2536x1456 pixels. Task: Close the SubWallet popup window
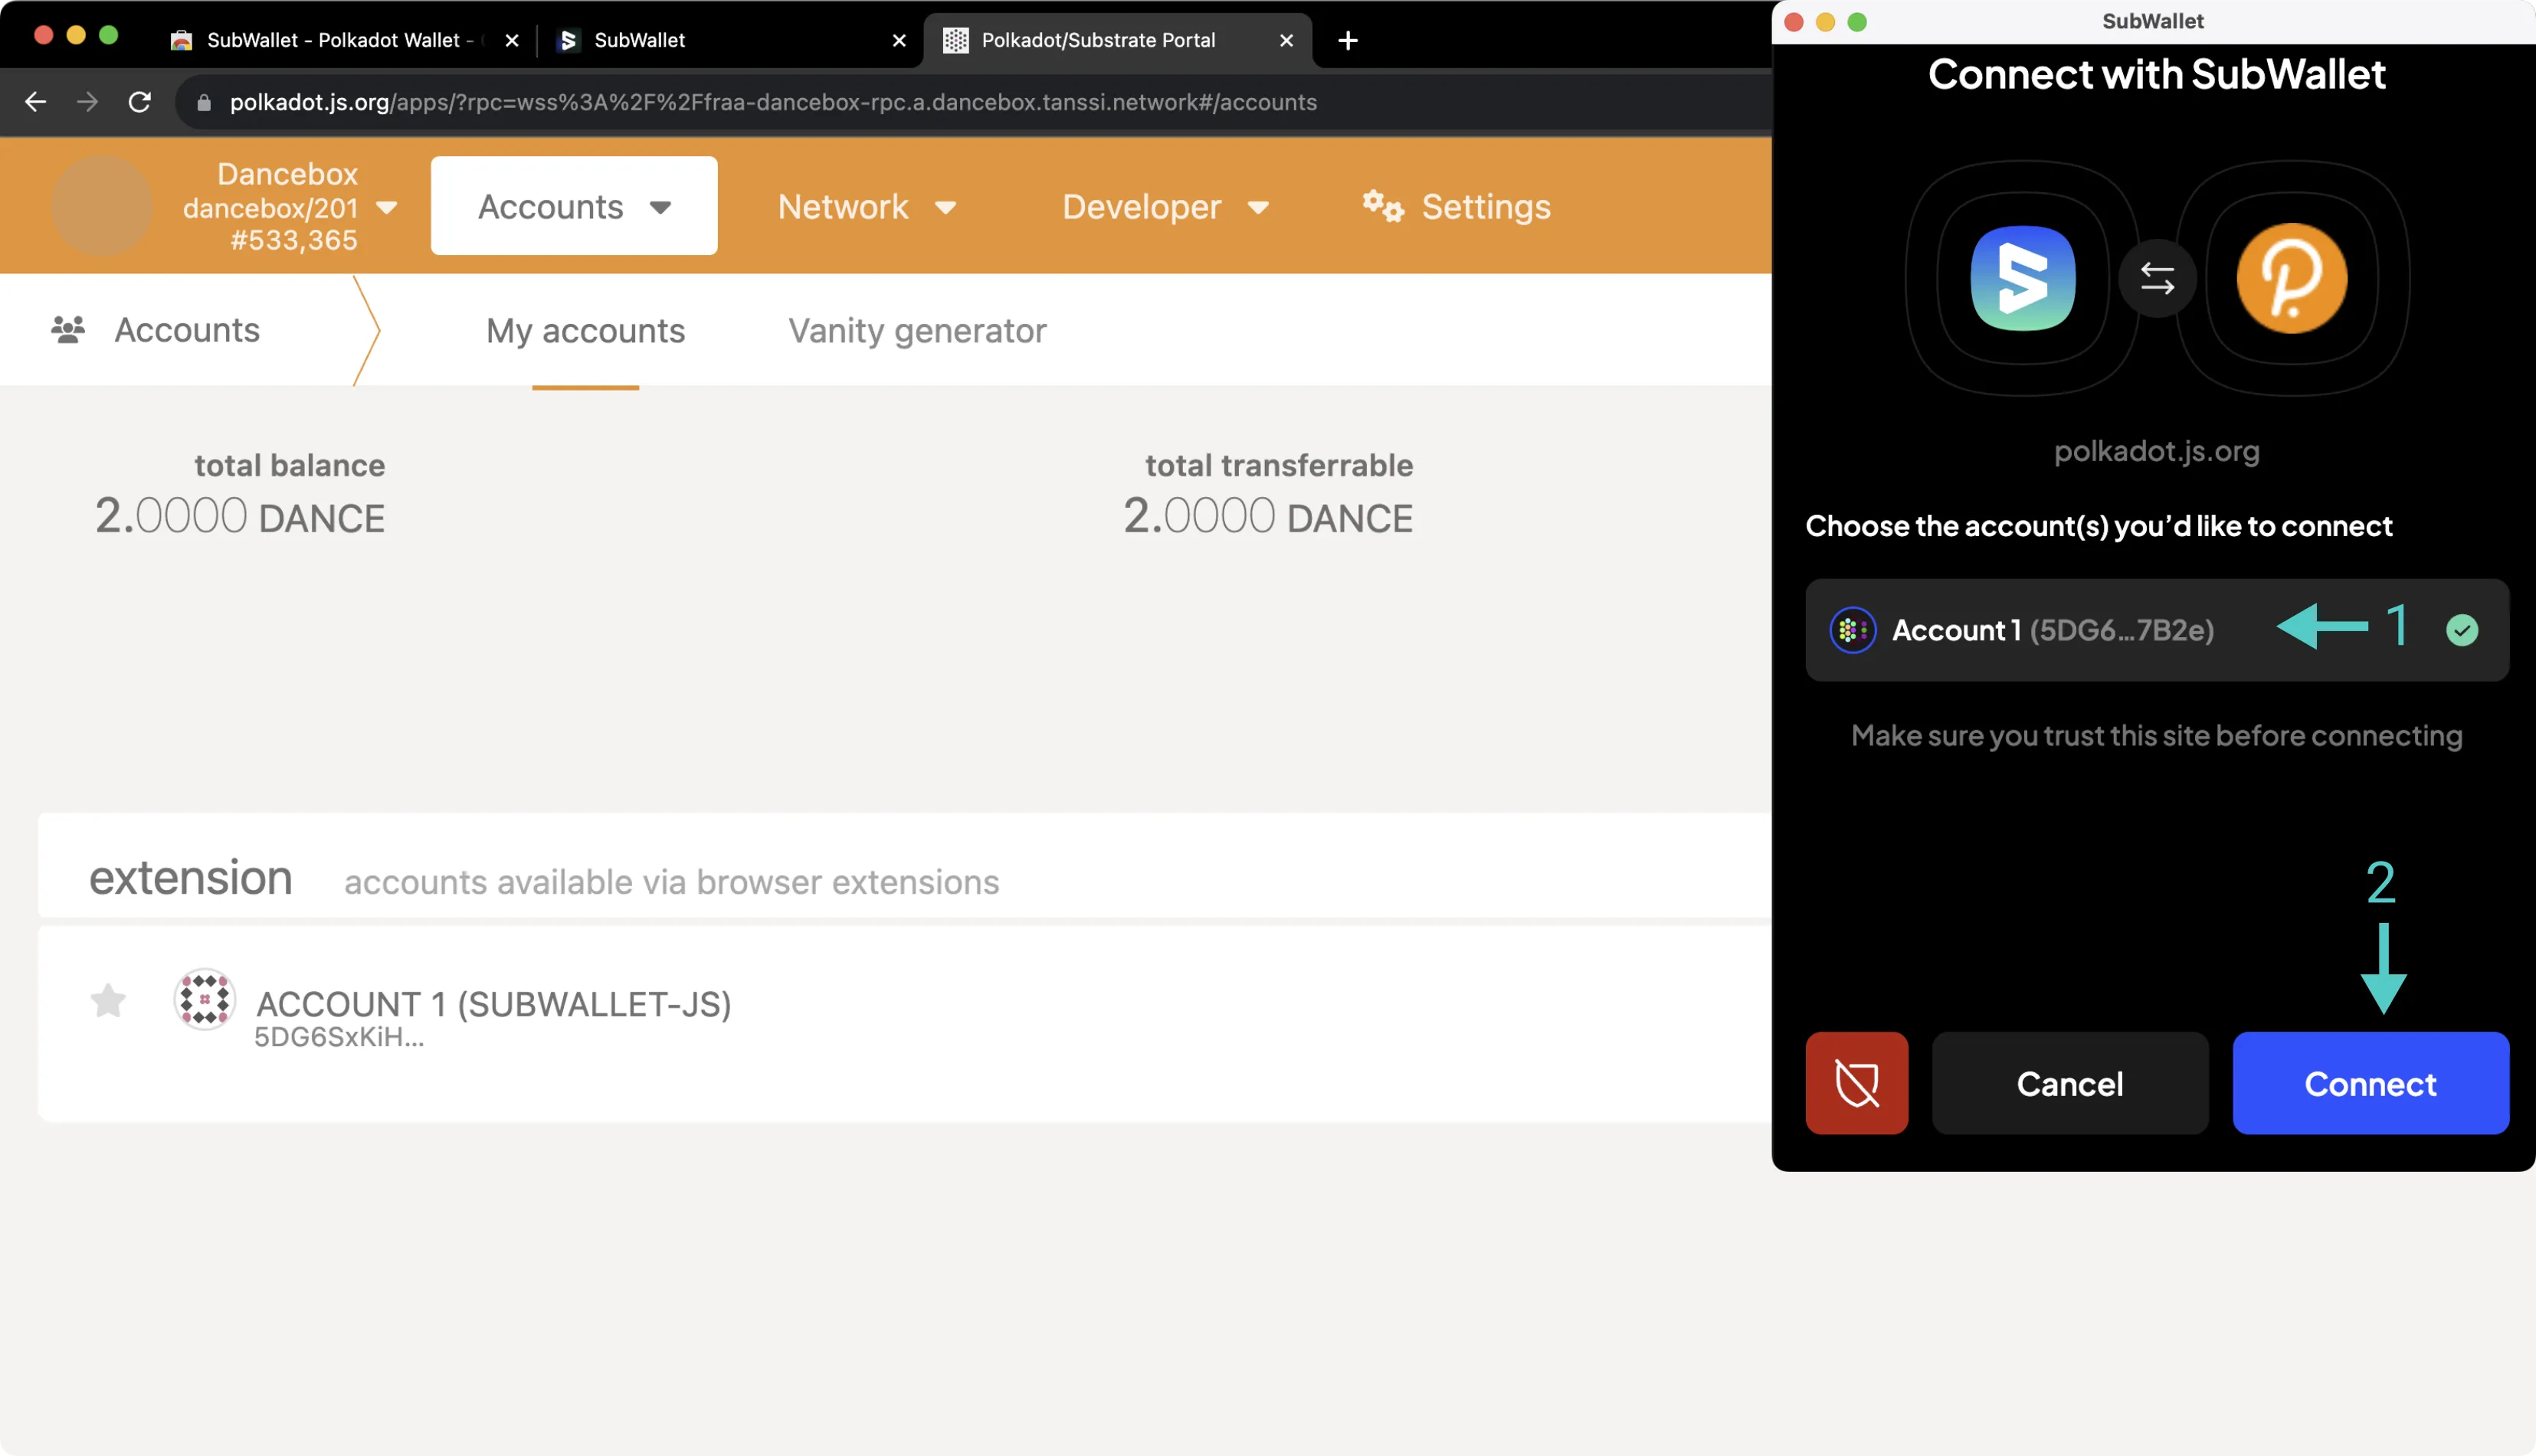1794,22
